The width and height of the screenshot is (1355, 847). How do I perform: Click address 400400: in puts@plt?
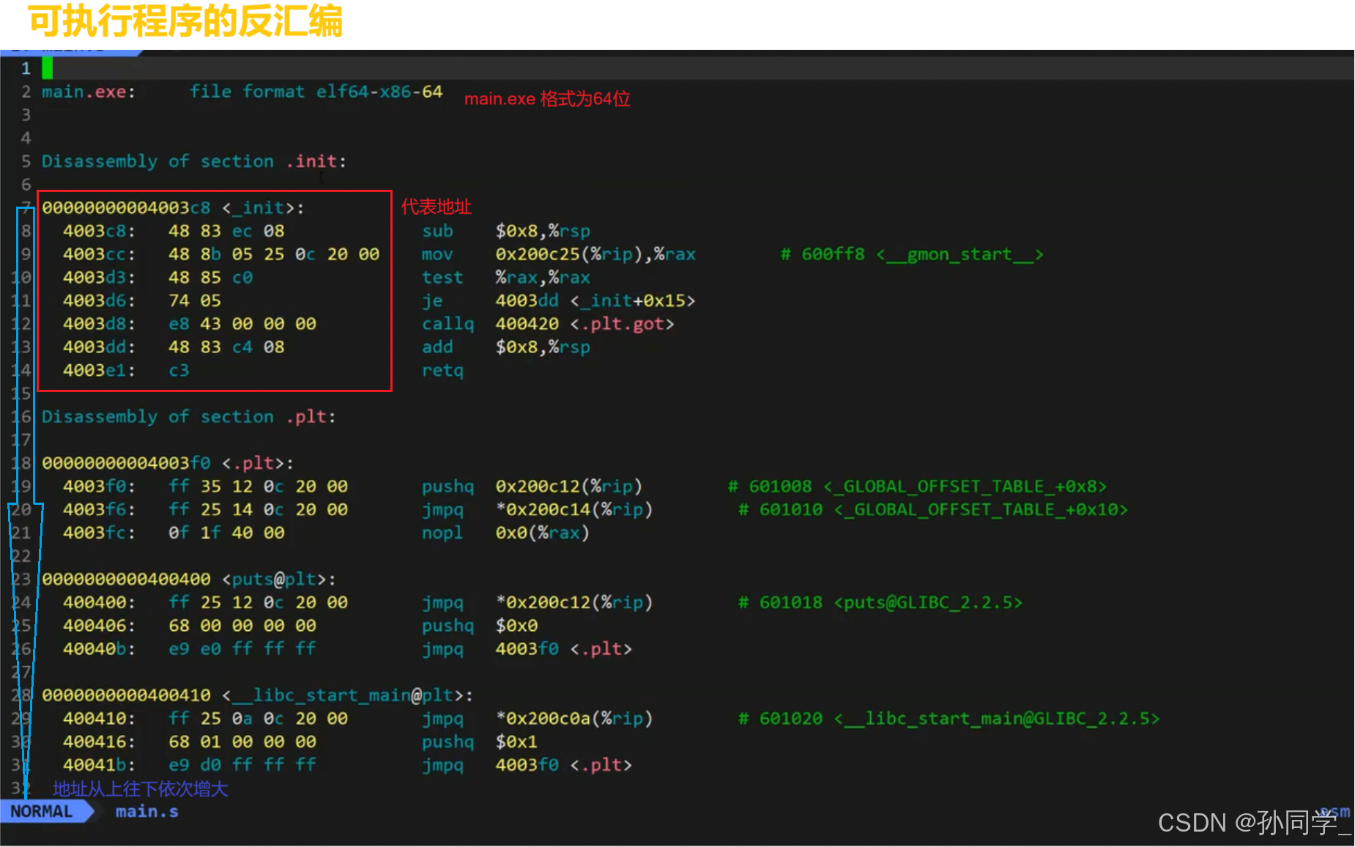[x=99, y=602]
